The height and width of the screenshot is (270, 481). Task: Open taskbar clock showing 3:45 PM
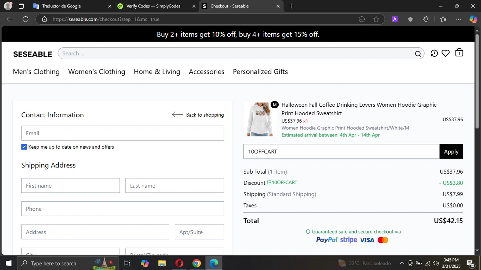tap(451, 263)
